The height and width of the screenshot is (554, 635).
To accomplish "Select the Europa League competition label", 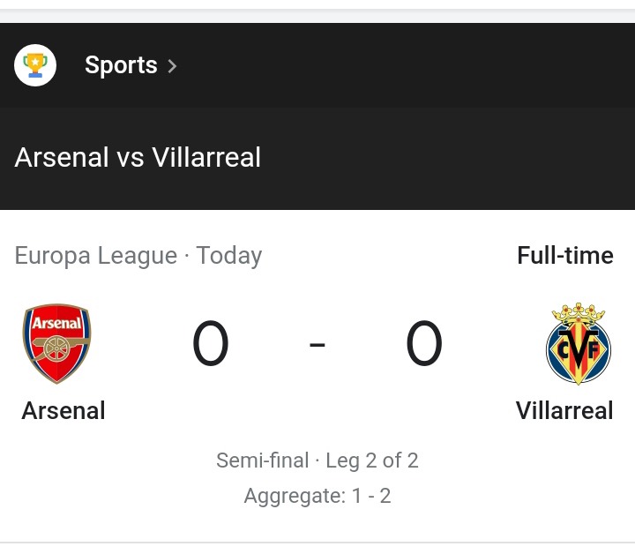I will (x=96, y=256).
